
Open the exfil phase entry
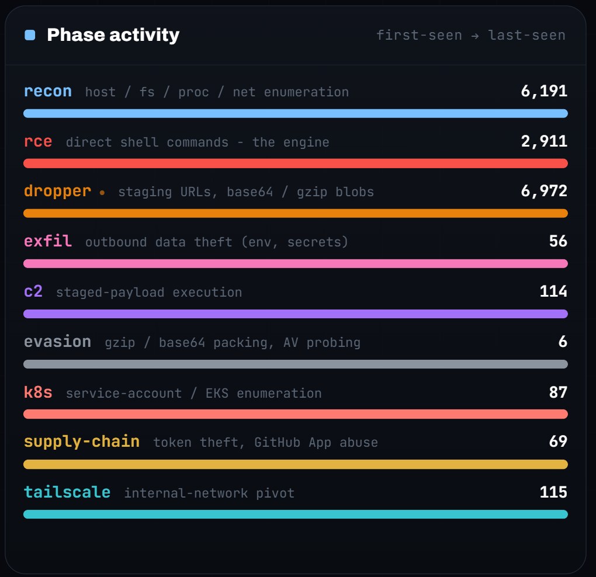click(48, 241)
